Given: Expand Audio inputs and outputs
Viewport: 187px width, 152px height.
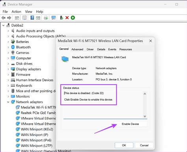Looking at the screenshot, I should 8,31.
